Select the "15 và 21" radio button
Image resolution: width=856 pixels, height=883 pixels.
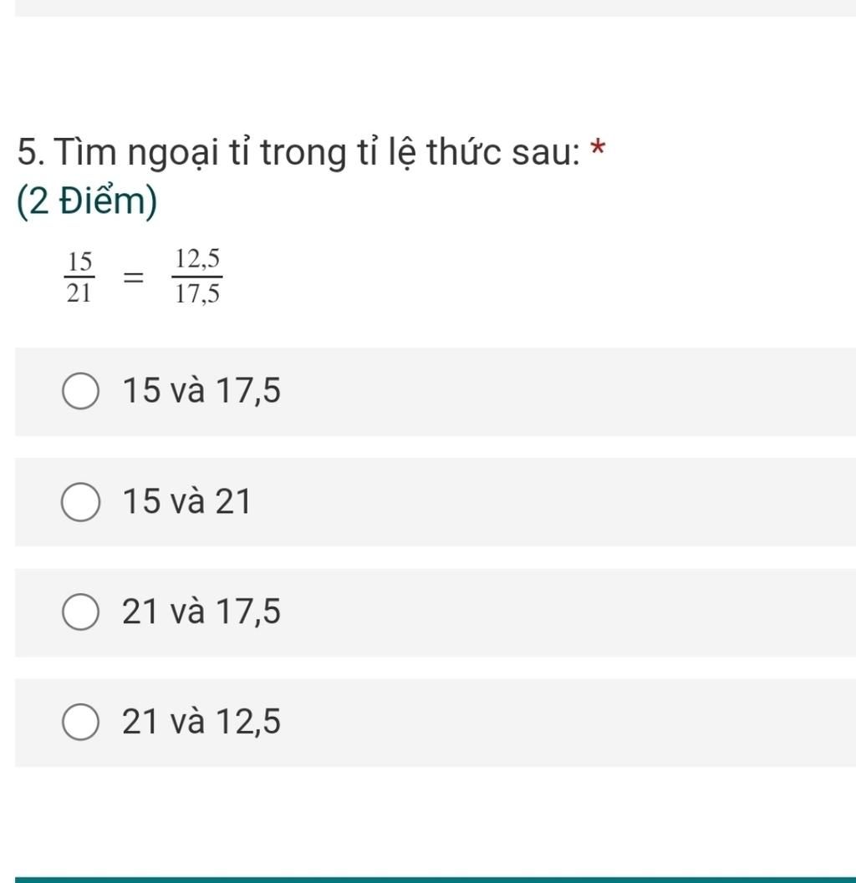coord(80,503)
